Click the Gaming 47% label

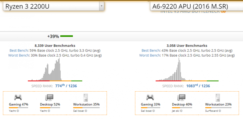19,104
